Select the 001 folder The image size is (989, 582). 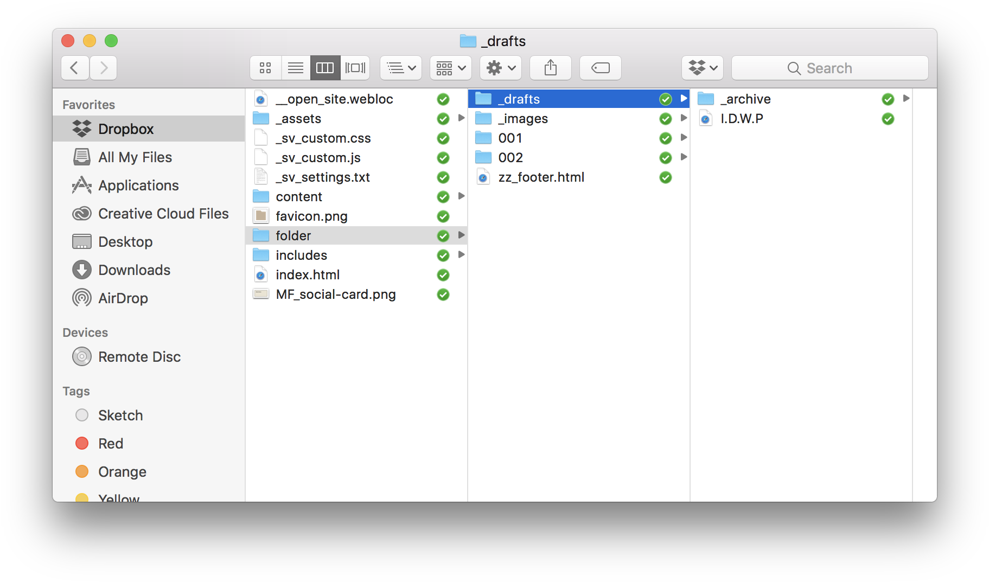pyautogui.click(x=579, y=138)
